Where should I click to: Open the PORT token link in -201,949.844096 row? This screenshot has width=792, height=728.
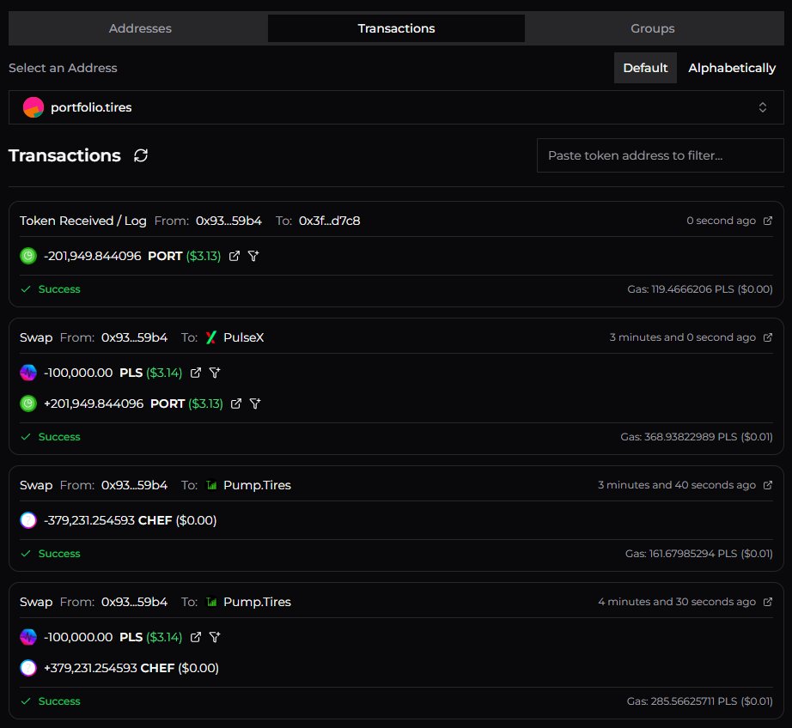[235, 256]
